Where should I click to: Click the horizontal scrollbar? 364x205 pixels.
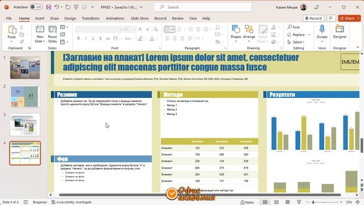point(200,195)
